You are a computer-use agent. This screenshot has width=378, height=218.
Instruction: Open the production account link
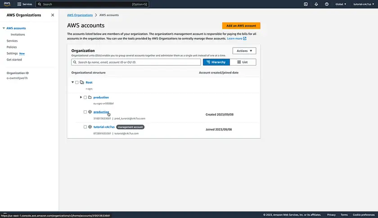pos(101,112)
